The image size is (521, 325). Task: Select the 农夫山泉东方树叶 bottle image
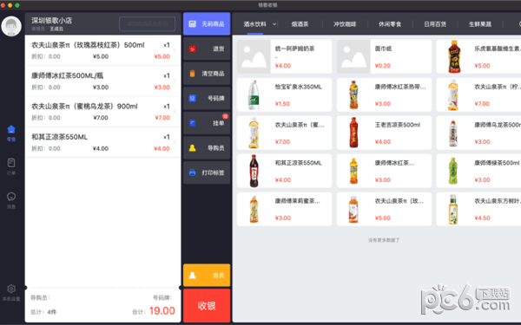[x=453, y=209]
